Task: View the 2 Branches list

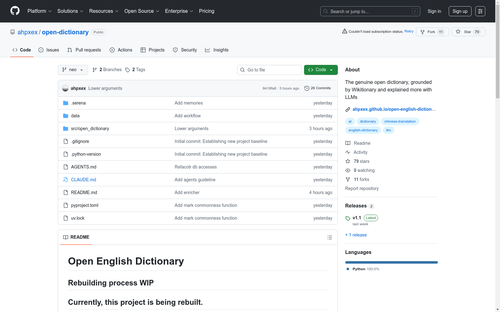Action: 107,70
